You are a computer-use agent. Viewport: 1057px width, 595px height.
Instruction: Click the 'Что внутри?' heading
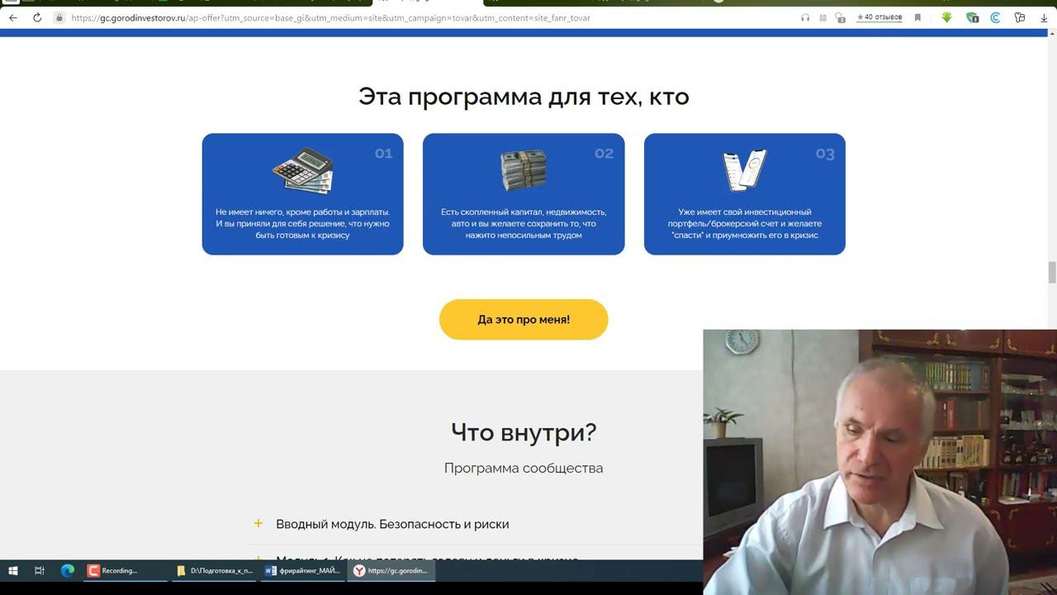(524, 431)
